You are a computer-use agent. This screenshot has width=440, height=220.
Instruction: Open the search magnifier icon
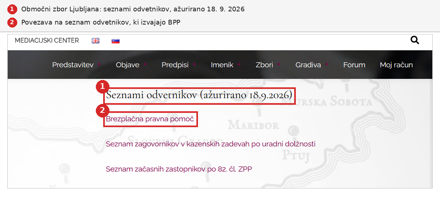[415, 40]
